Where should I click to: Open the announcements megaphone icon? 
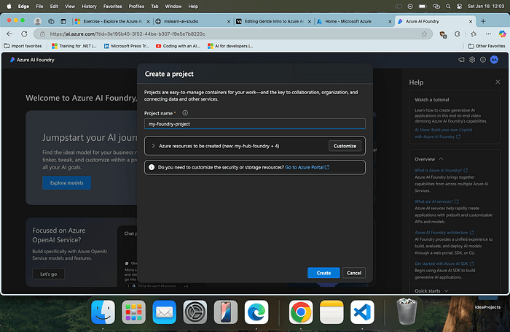click(461, 60)
